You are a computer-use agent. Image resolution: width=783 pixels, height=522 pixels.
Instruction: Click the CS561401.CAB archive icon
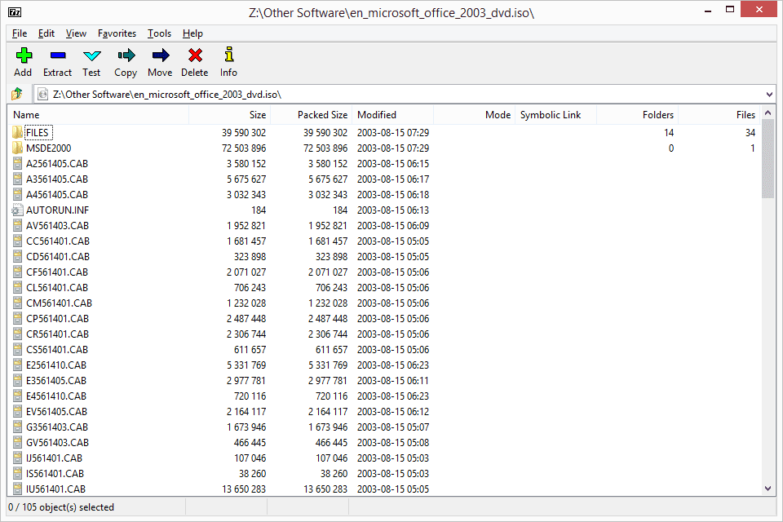17,349
